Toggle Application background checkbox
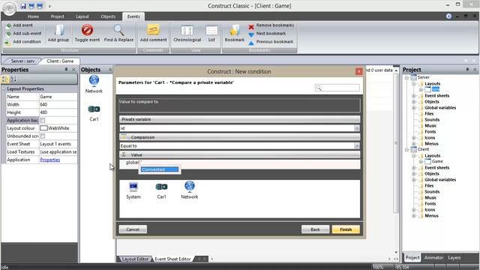The width and height of the screenshot is (480, 270). pos(43,120)
